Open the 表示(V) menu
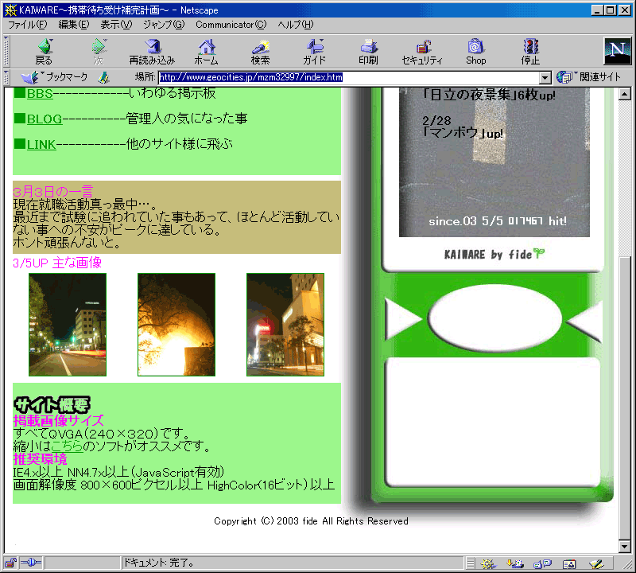The height and width of the screenshot is (573, 636). click(x=116, y=25)
